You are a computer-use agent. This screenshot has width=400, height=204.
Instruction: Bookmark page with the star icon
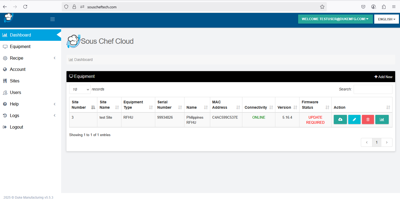(322, 7)
